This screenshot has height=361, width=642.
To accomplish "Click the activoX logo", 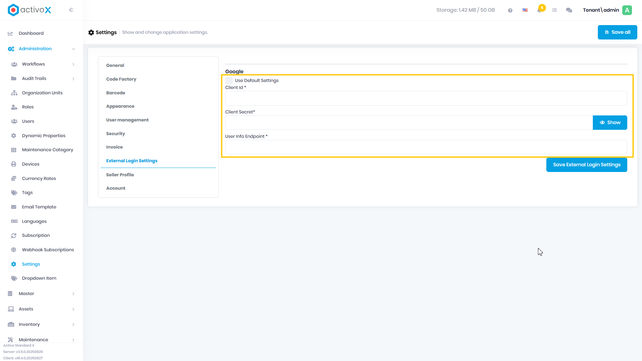I will click(29, 10).
